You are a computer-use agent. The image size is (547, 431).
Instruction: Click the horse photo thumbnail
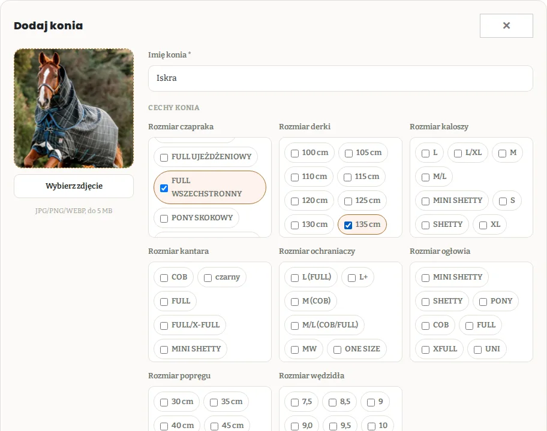point(74,108)
